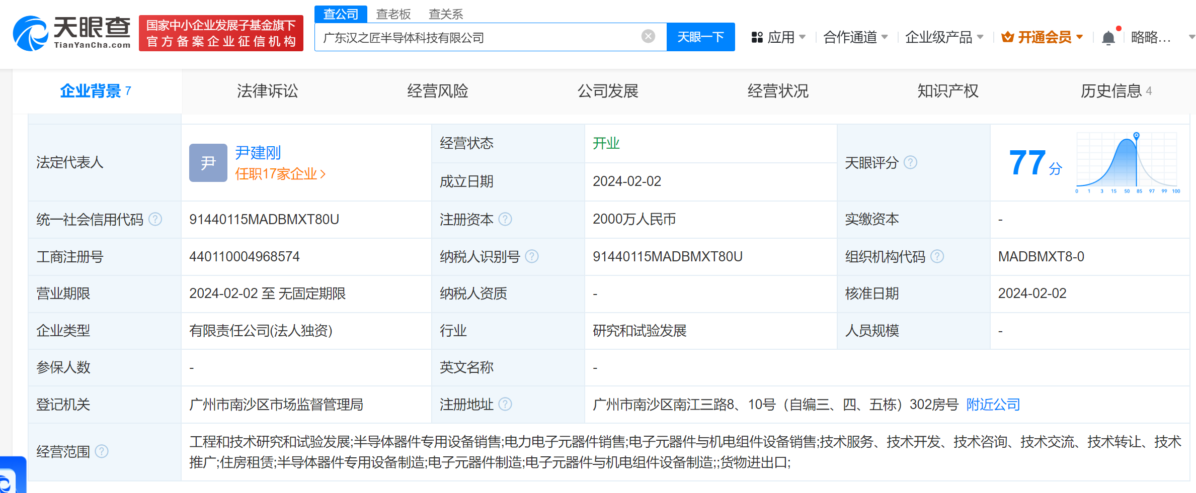Click the help icon next to 组织机构代码
The image size is (1196, 493).
point(937,257)
